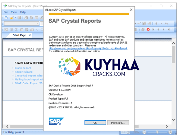Click the 'Number of Licenses: 1' text
The height and width of the screenshot is (137, 177).
pos(60,103)
